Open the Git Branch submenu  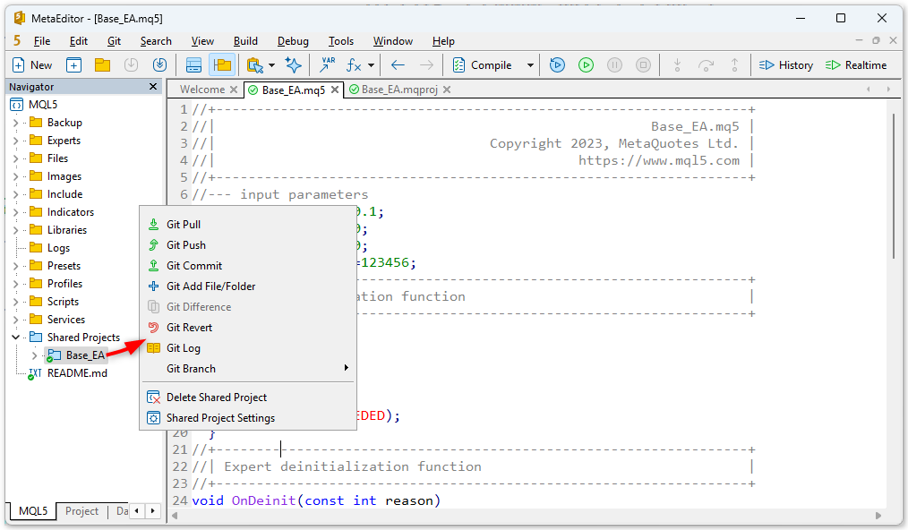click(x=248, y=368)
